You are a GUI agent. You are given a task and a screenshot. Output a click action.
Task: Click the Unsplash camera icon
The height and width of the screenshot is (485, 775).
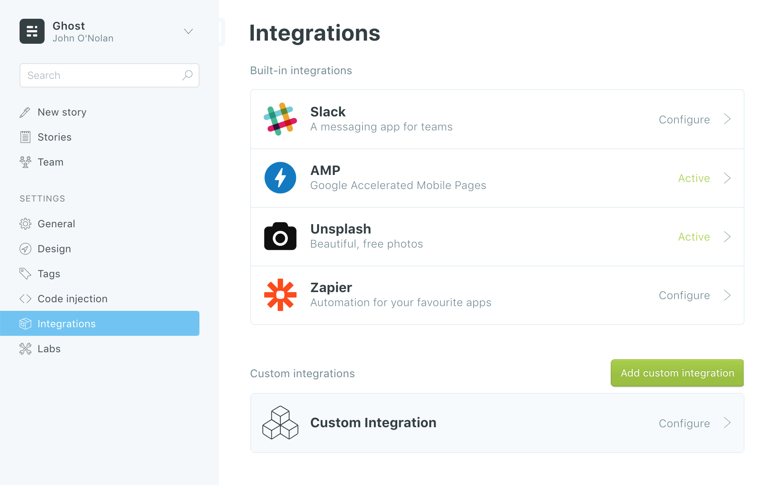pyautogui.click(x=280, y=236)
